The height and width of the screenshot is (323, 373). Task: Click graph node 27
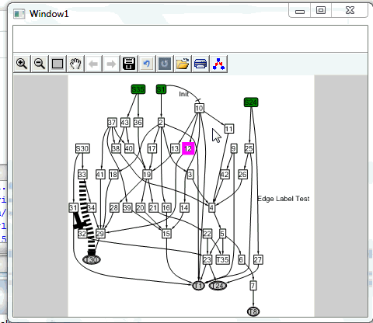coord(258,259)
